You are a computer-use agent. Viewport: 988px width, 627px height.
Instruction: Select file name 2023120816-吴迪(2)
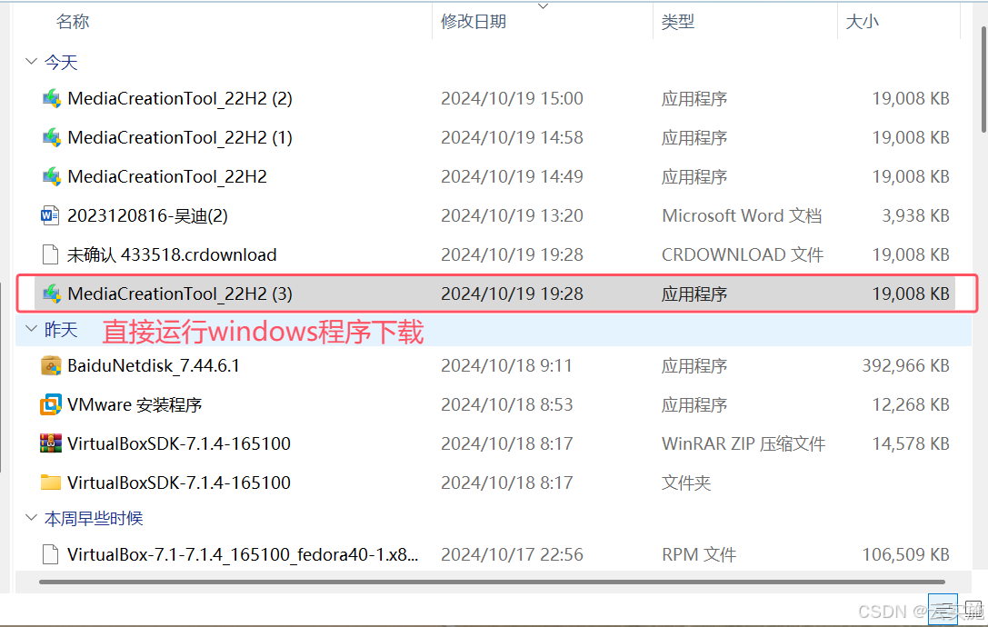(147, 215)
